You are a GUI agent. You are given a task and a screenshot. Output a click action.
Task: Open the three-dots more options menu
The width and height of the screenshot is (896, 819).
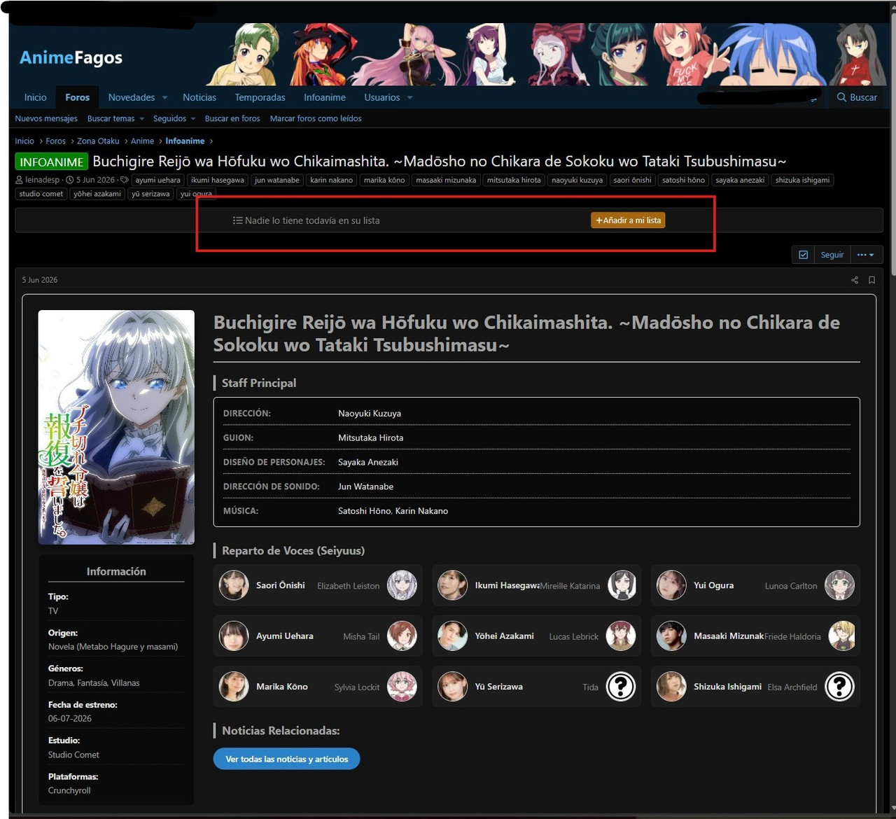coord(866,255)
